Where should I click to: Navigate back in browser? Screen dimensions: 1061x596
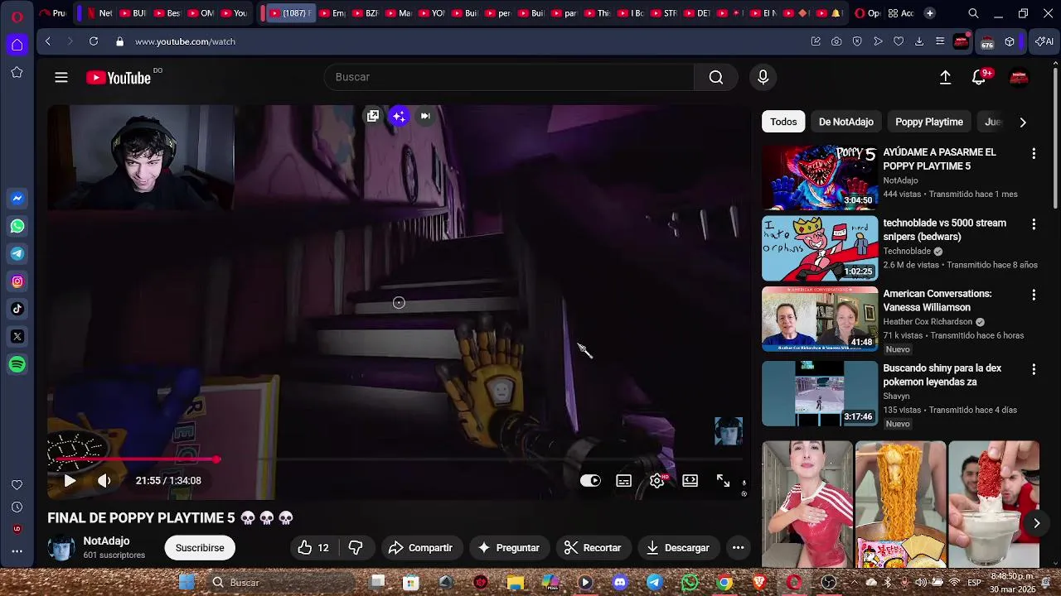tap(48, 41)
